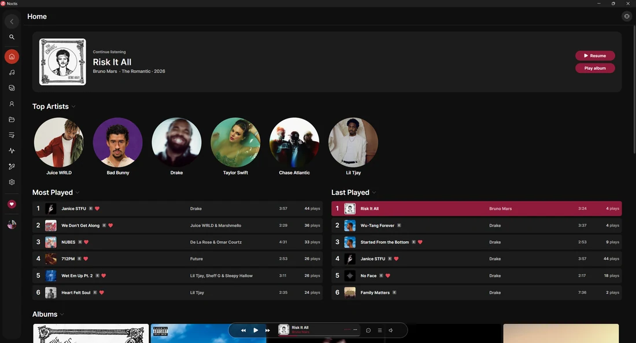Open lyrics speech-bubble icon in the player bar
This screenshot has height=343, width=636.
point(368,330)
